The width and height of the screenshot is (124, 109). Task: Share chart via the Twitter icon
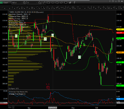click(x=70, y=3)
